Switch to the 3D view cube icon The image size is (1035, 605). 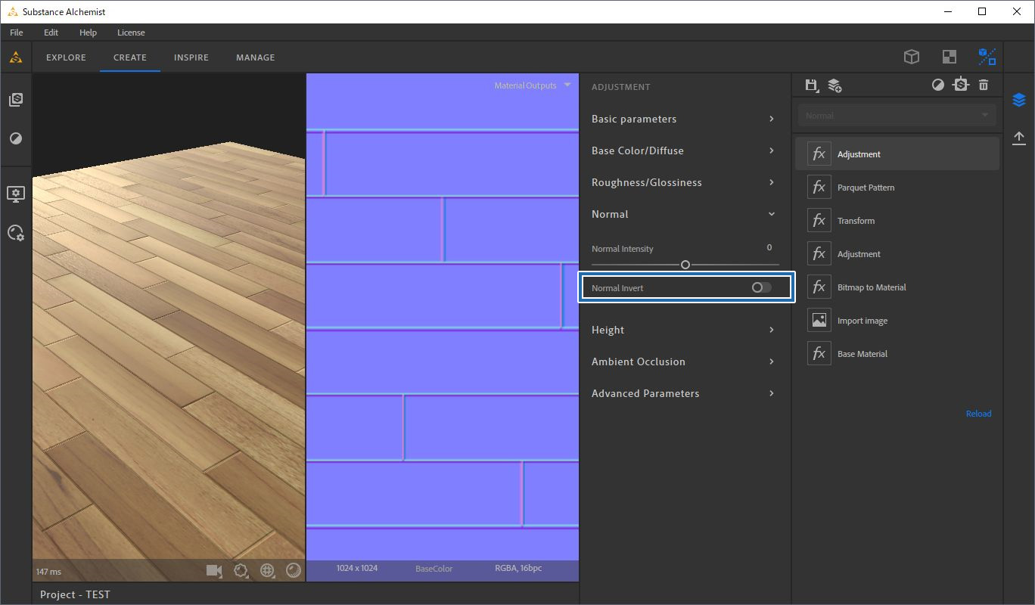(x=912, y=57)
